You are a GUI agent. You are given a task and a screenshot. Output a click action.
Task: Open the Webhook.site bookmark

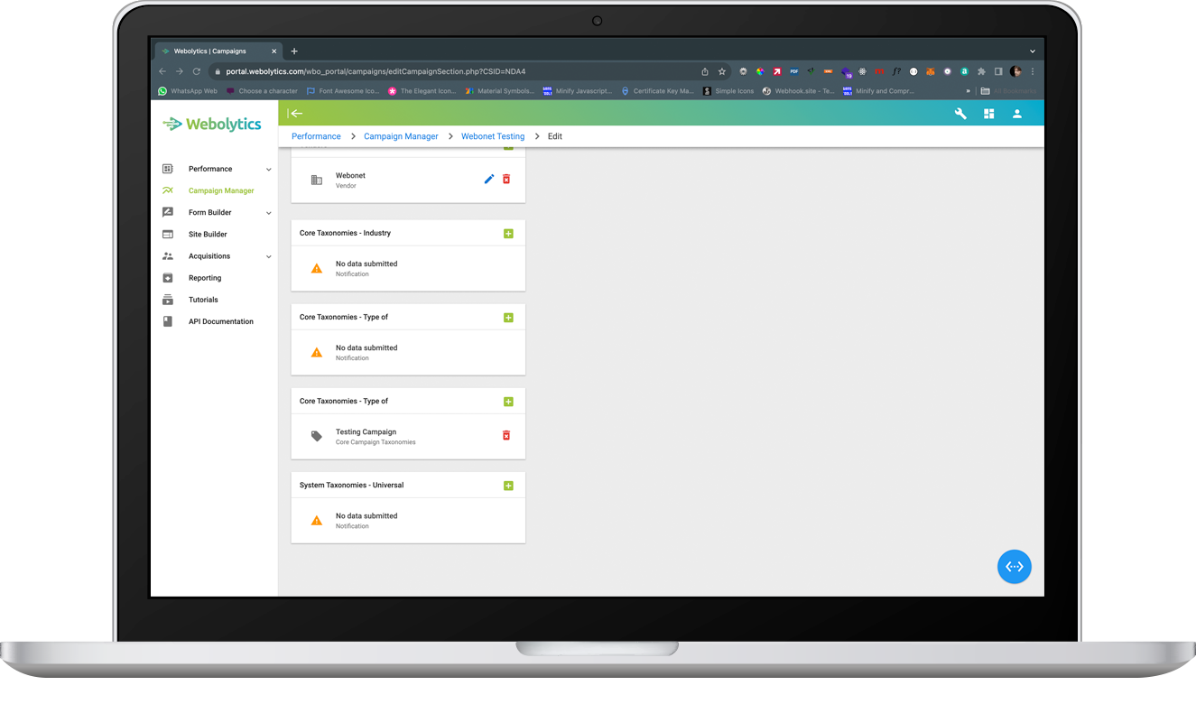click(798, 91)
